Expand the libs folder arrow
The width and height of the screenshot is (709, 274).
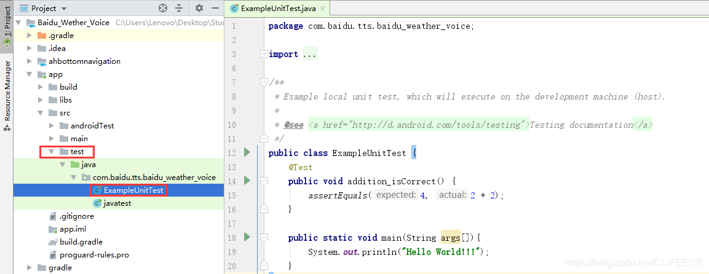[x=40, y=100]
